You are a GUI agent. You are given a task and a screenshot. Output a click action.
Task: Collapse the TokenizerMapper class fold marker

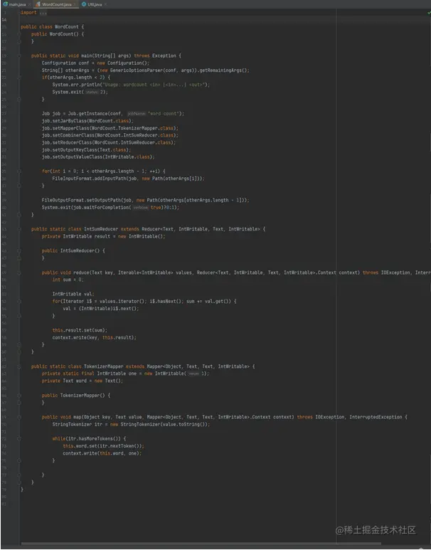pos(19,366)
